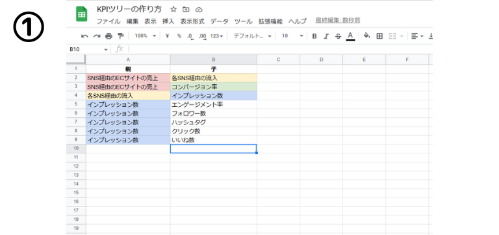Click the move to folder icon
Image resolution: width=499 pixels, height=235 pixels.
(186, 9)
